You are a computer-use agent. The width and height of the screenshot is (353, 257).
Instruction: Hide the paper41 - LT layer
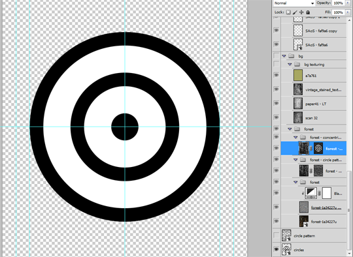click(x=277, y=103)
